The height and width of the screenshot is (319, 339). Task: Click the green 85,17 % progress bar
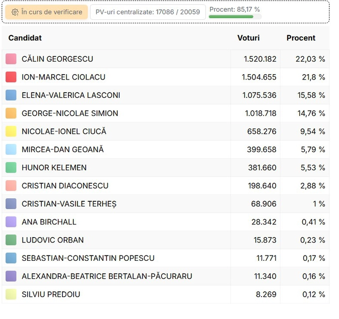231,16
